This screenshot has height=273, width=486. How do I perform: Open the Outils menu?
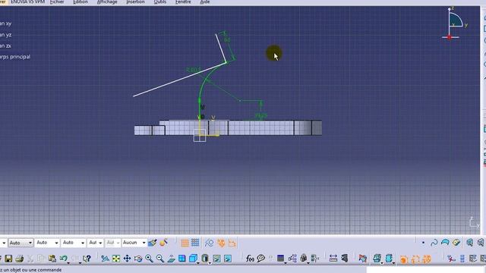160,2
